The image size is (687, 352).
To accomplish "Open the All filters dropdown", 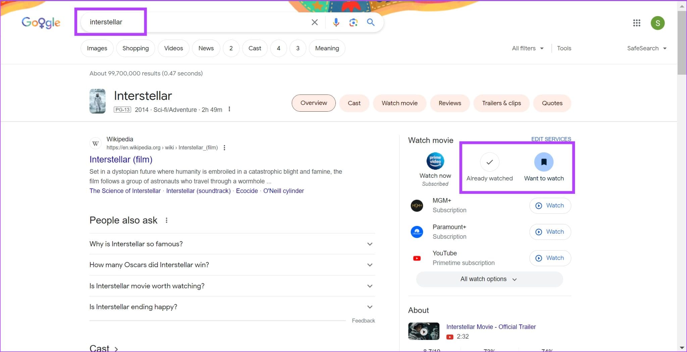I will tap(527, 48).
